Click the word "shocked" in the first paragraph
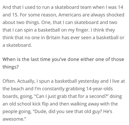The image size is (129, 125). click(115, 15)
